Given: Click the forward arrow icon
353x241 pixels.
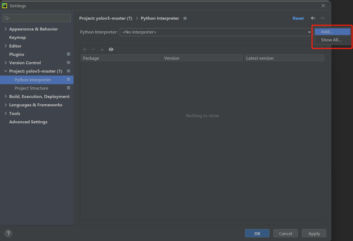Looking at the screenshot, I should click(x=322, y=18).
